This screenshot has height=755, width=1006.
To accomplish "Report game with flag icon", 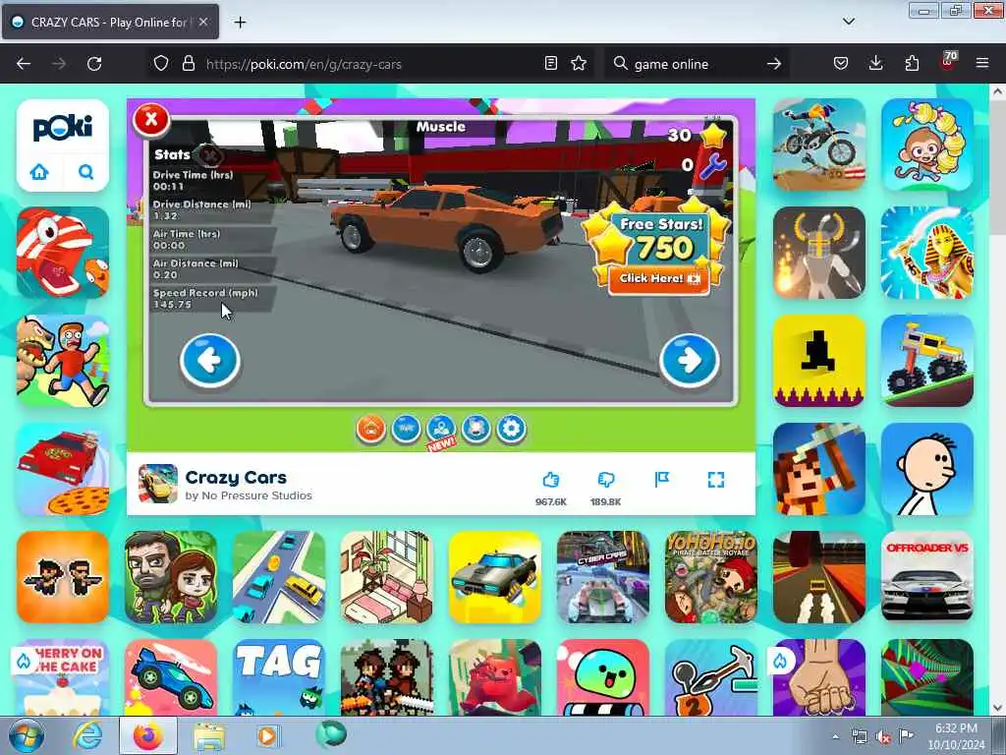I will coord(661,479).
